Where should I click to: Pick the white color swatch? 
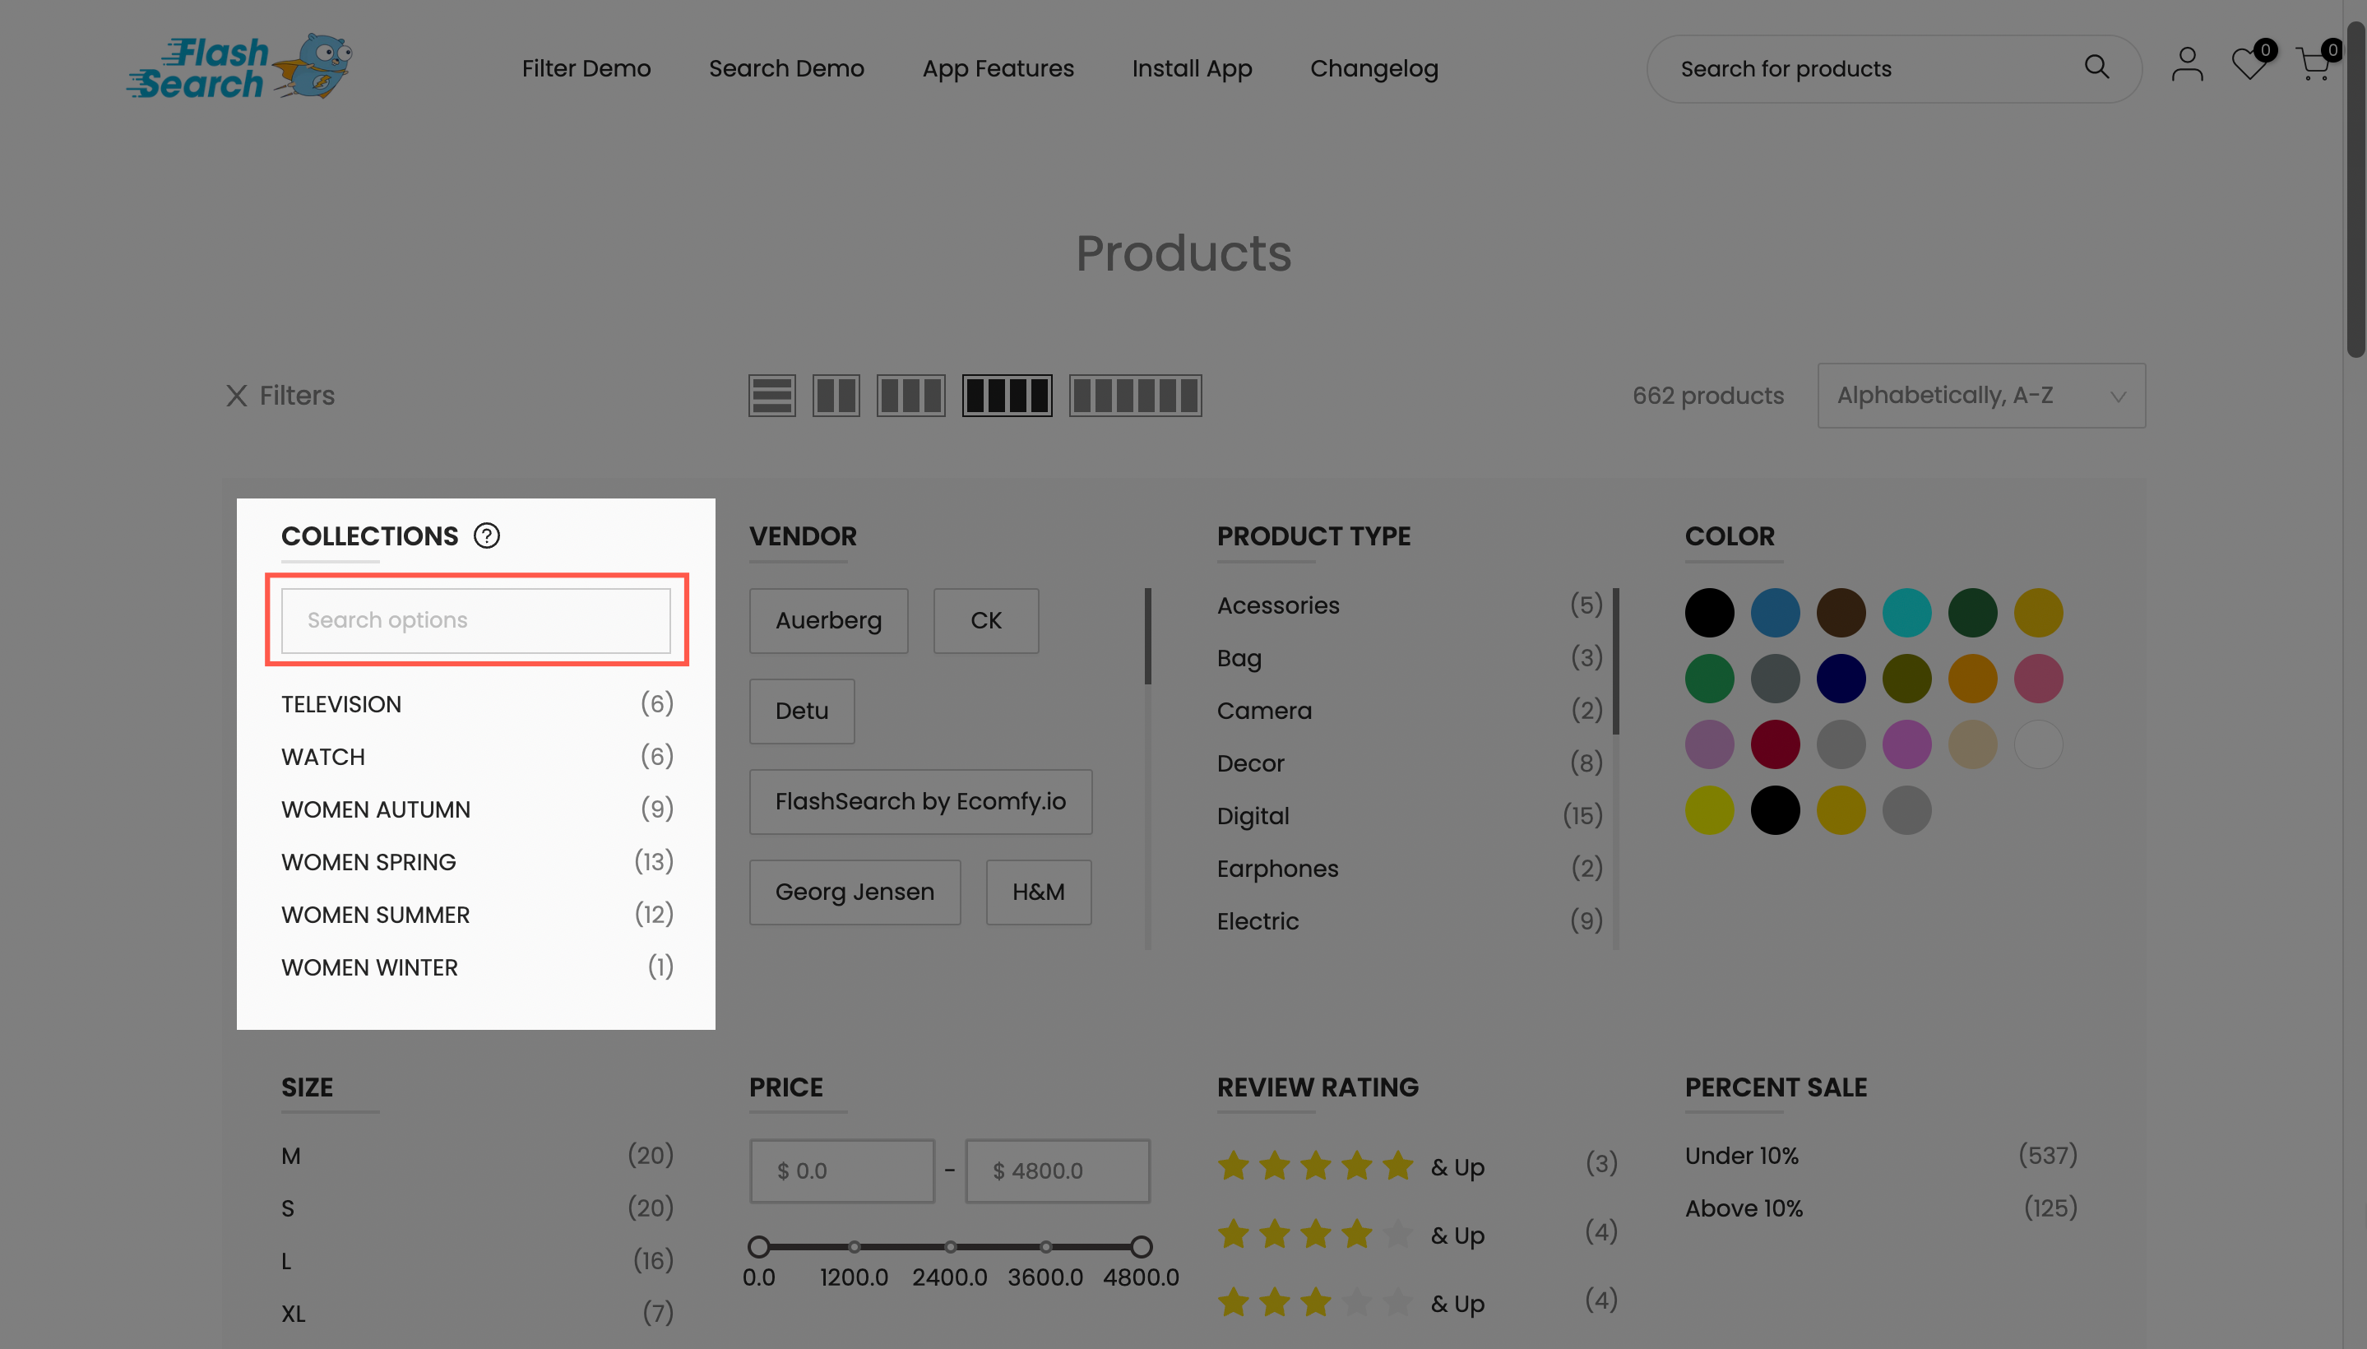[x=2038, y=744]
